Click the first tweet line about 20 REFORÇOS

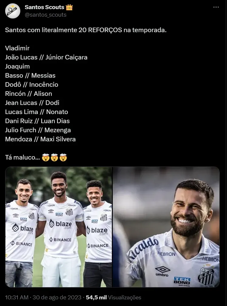pyautogui.click(x=86, y=30)
